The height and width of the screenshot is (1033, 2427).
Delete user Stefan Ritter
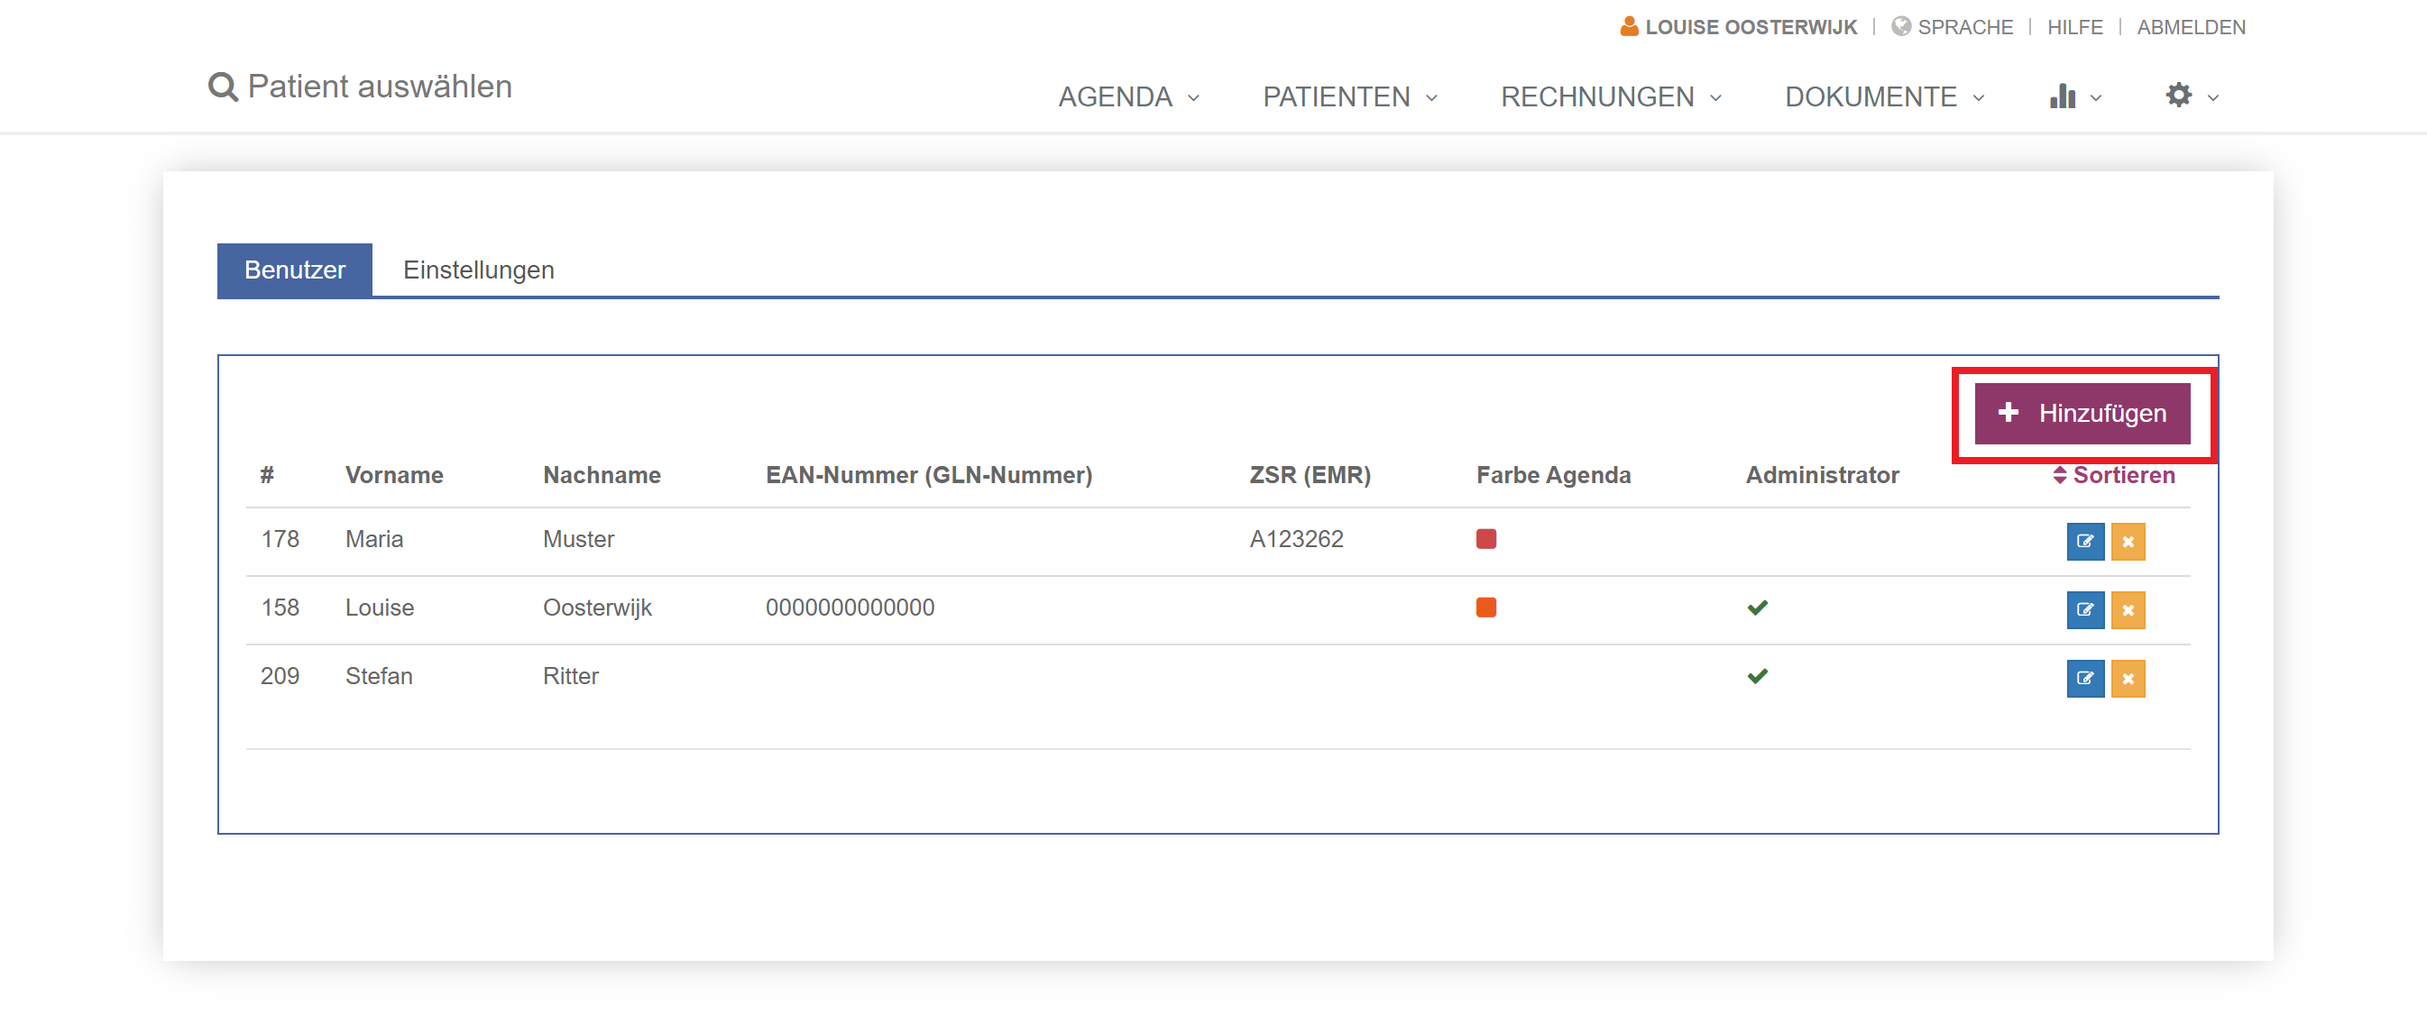point(2128,679)
